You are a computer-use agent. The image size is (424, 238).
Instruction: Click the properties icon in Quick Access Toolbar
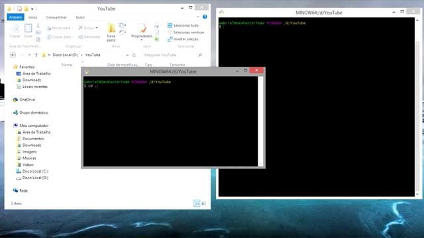click(x=19, y=9)
